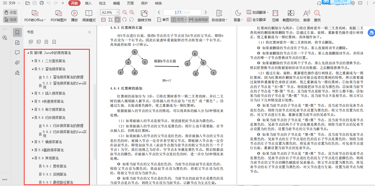Switch to the 转换 tab
This screenshot has height=186, width=375.
(x=158, y=3)
